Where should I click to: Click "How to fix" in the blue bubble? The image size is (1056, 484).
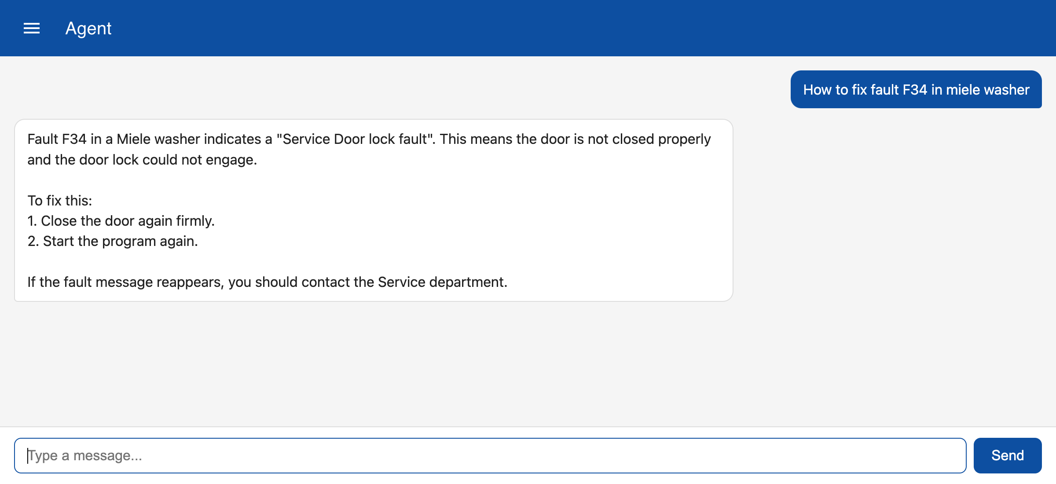point(835,90)
